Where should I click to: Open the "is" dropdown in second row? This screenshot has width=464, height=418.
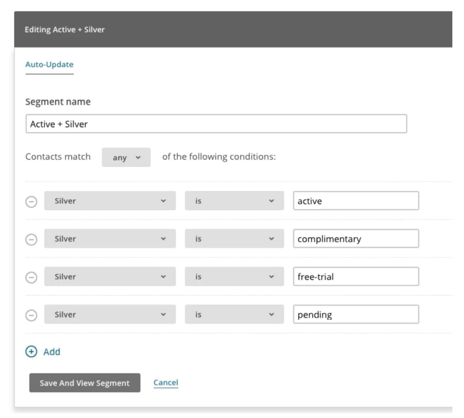(234, 239)
